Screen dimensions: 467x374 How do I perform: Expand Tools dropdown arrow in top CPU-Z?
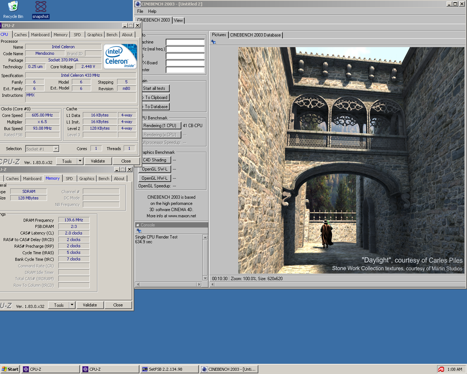[80, 161]
